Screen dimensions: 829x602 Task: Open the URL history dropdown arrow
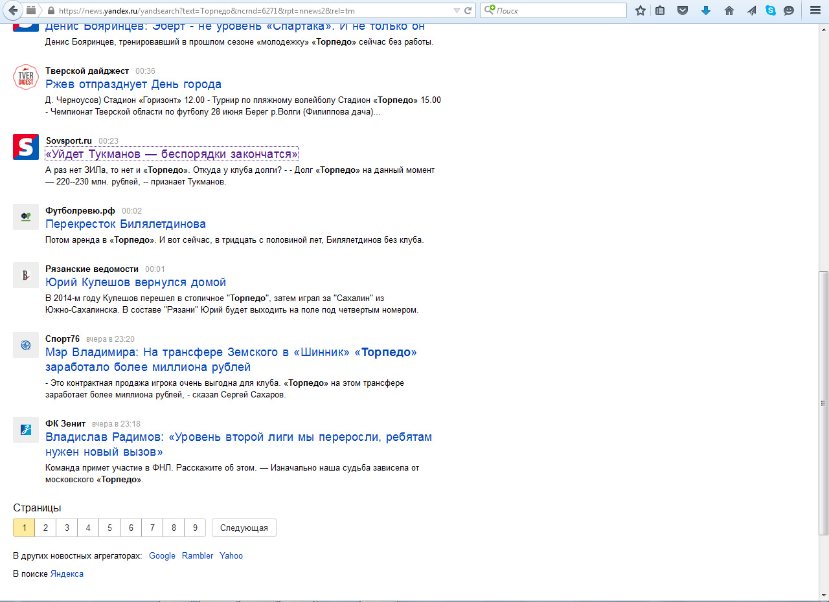[457, 10]
